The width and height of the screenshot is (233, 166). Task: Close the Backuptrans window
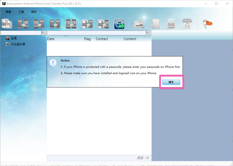pyautogui.click(x=227, y=4)
